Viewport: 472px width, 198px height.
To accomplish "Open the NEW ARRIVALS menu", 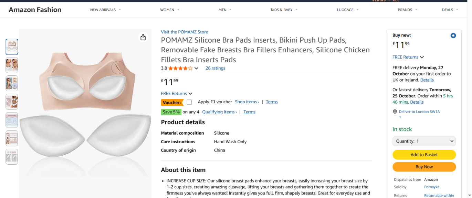I will 105,10.
